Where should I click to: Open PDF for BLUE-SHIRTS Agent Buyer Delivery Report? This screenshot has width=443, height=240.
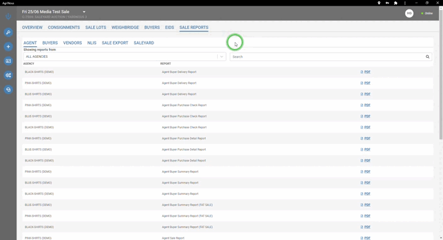point(367,94)
